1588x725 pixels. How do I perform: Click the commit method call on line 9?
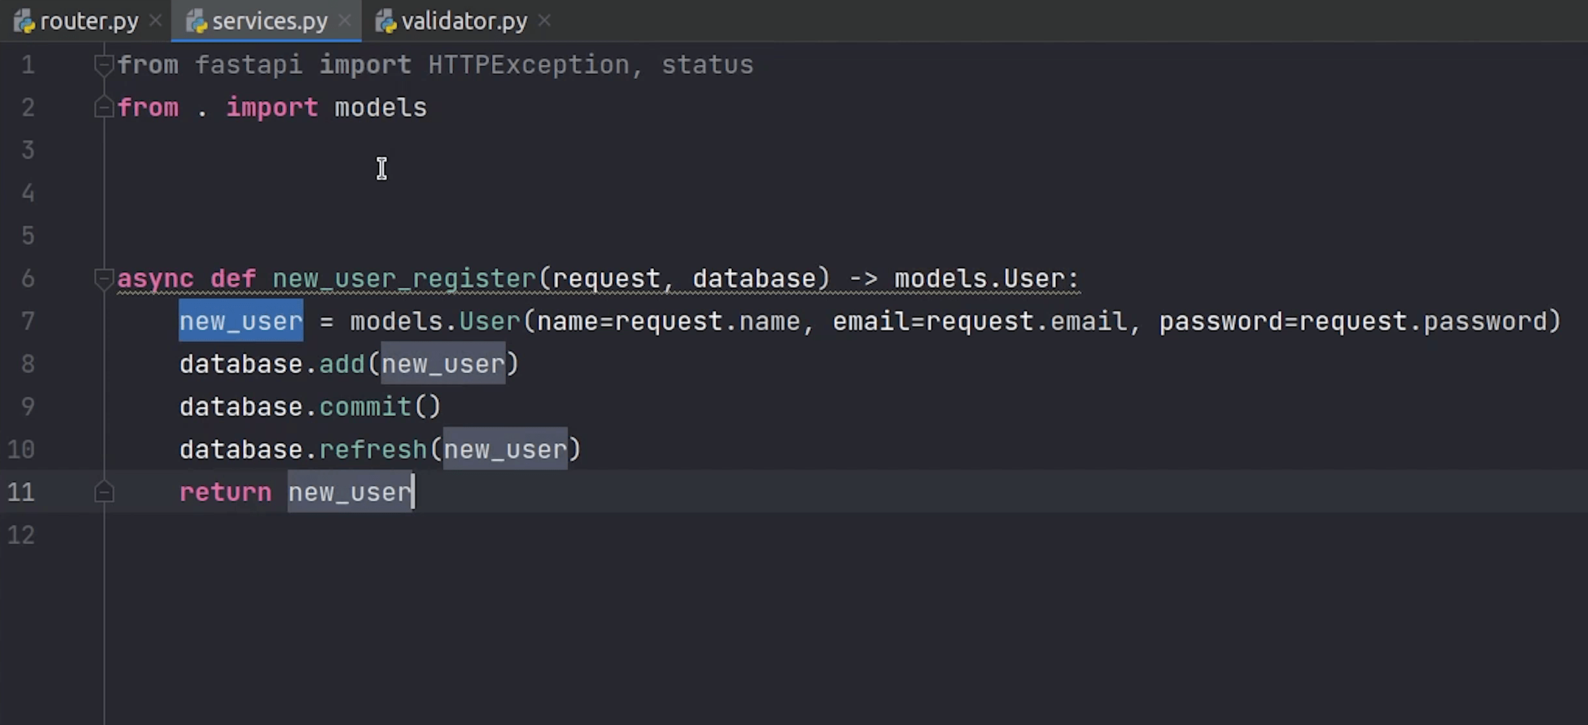(365, 407)
